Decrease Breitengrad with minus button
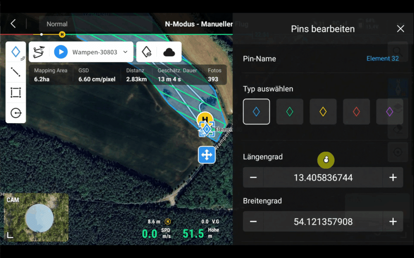This screenshot has height=258, width=414. tap(253, 222)
